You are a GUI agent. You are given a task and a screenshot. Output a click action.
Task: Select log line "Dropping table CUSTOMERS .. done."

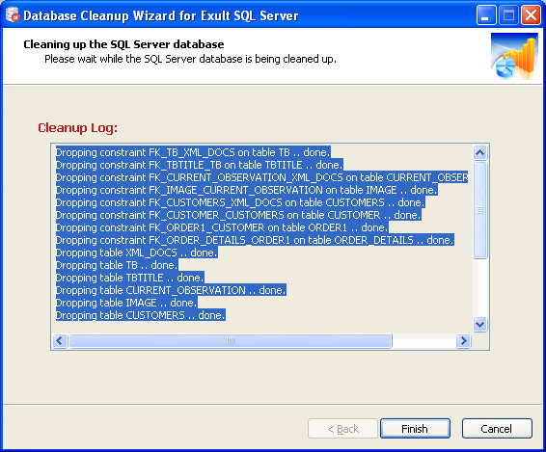[141, 315]
